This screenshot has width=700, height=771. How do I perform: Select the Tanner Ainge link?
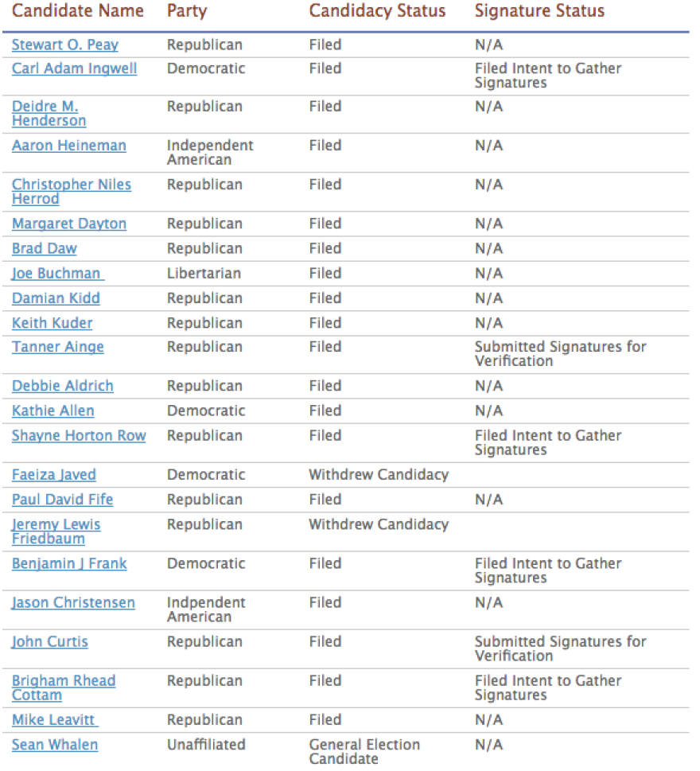tap(57, 347)
